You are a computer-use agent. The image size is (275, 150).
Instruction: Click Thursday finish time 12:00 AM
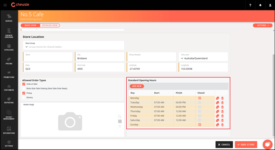181,111
